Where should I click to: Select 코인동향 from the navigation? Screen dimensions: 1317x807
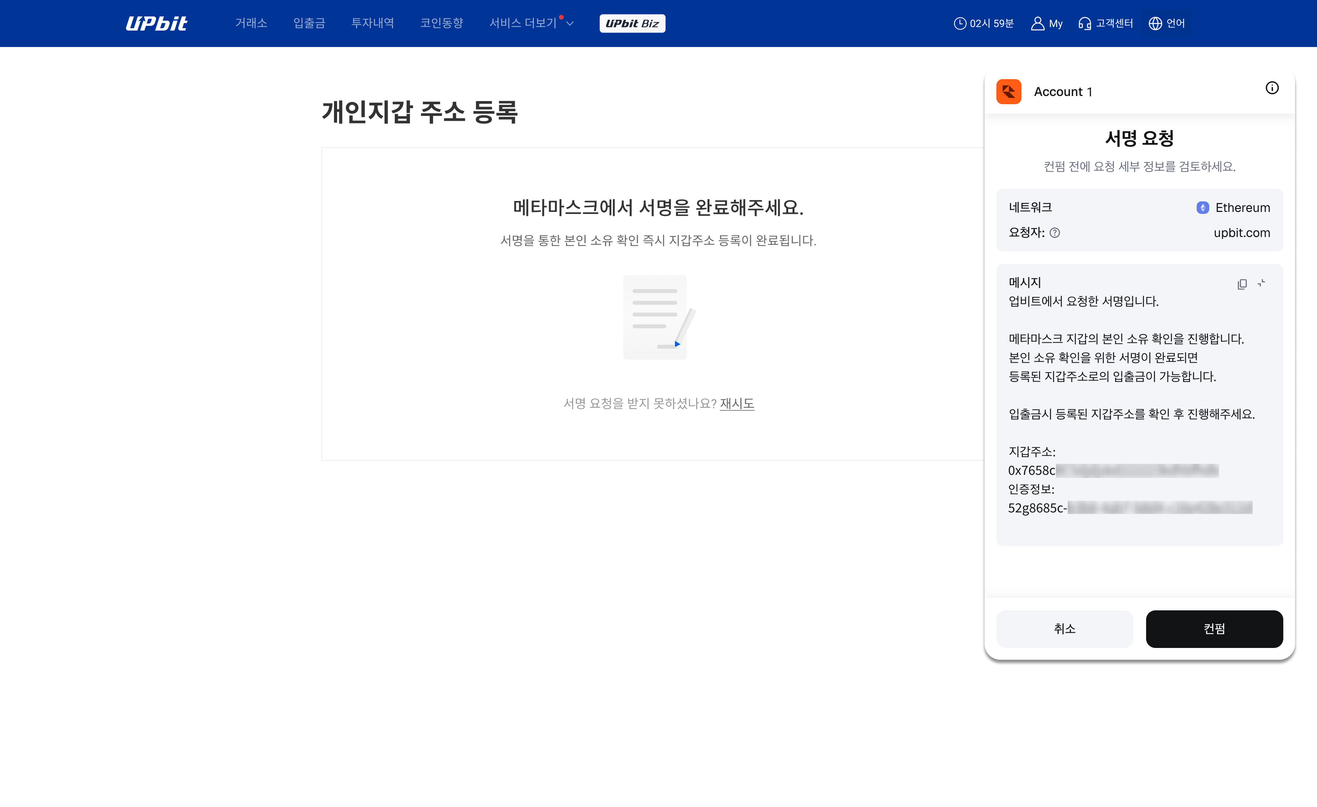click(x=441, y=23)
